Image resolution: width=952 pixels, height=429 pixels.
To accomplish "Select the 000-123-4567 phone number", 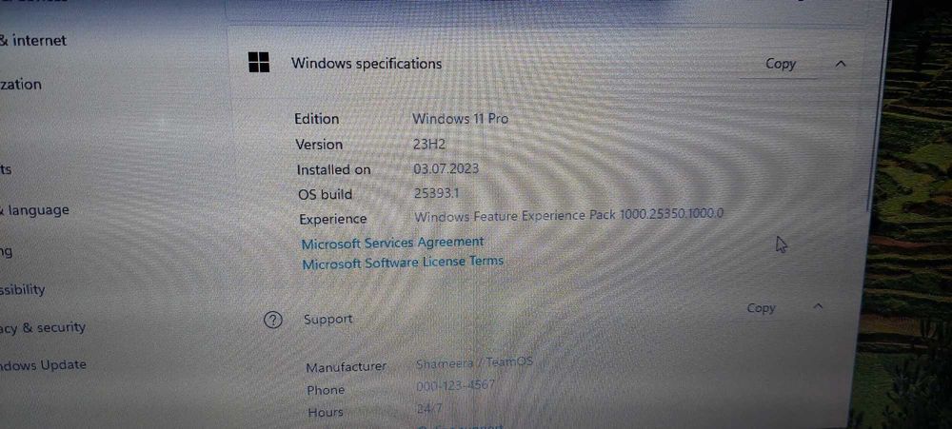I will pyautogui.click(x=455, y=385).
